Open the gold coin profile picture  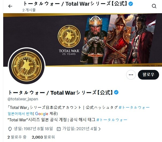[27, 66]
